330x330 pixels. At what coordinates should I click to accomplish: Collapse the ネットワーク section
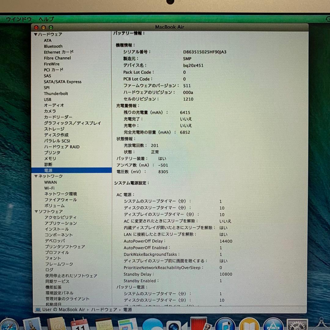click(36, 176)
